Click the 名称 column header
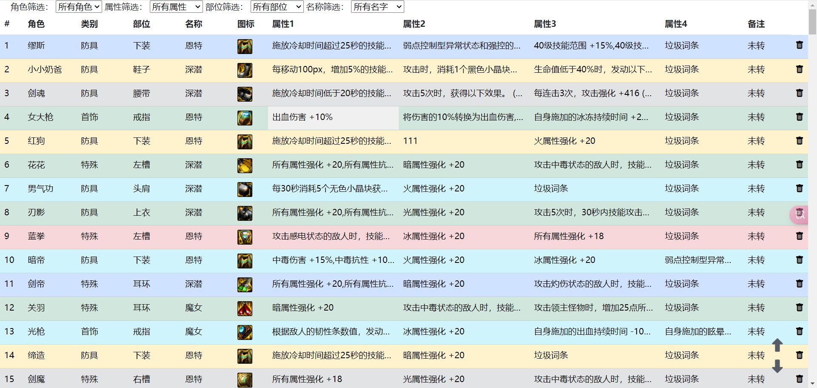 click(x=194, y=24)
